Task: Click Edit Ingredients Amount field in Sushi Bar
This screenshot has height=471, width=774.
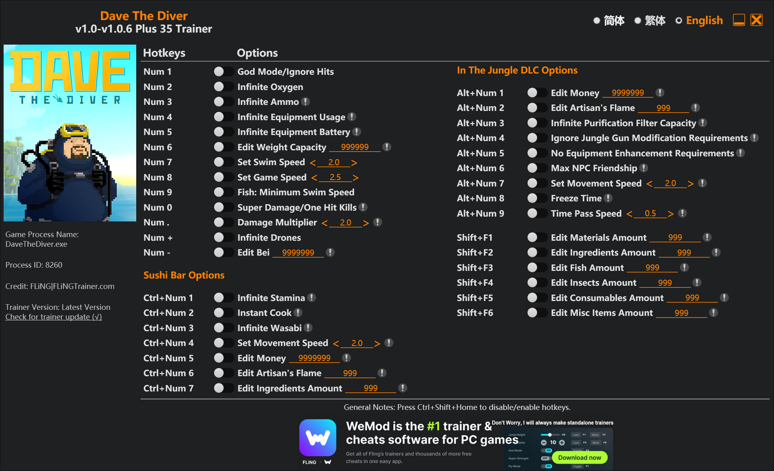Action: point(371,388)
